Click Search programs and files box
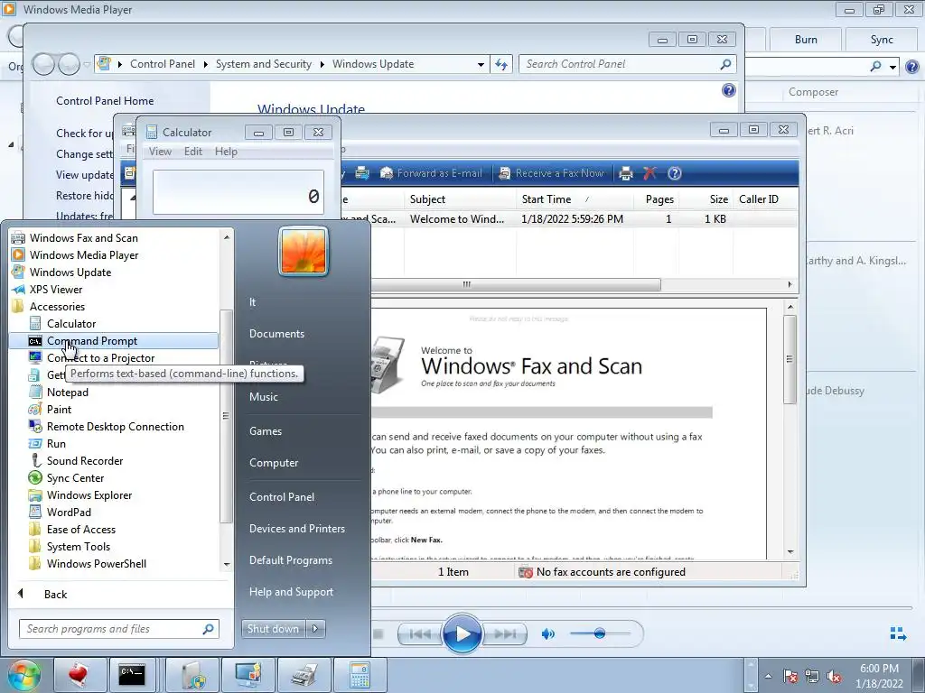The image size is (925, 693). [x=118, y=629]
